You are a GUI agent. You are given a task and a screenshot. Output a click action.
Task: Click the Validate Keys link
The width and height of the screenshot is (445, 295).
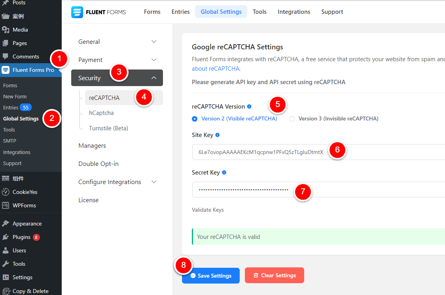pos(208,210)
